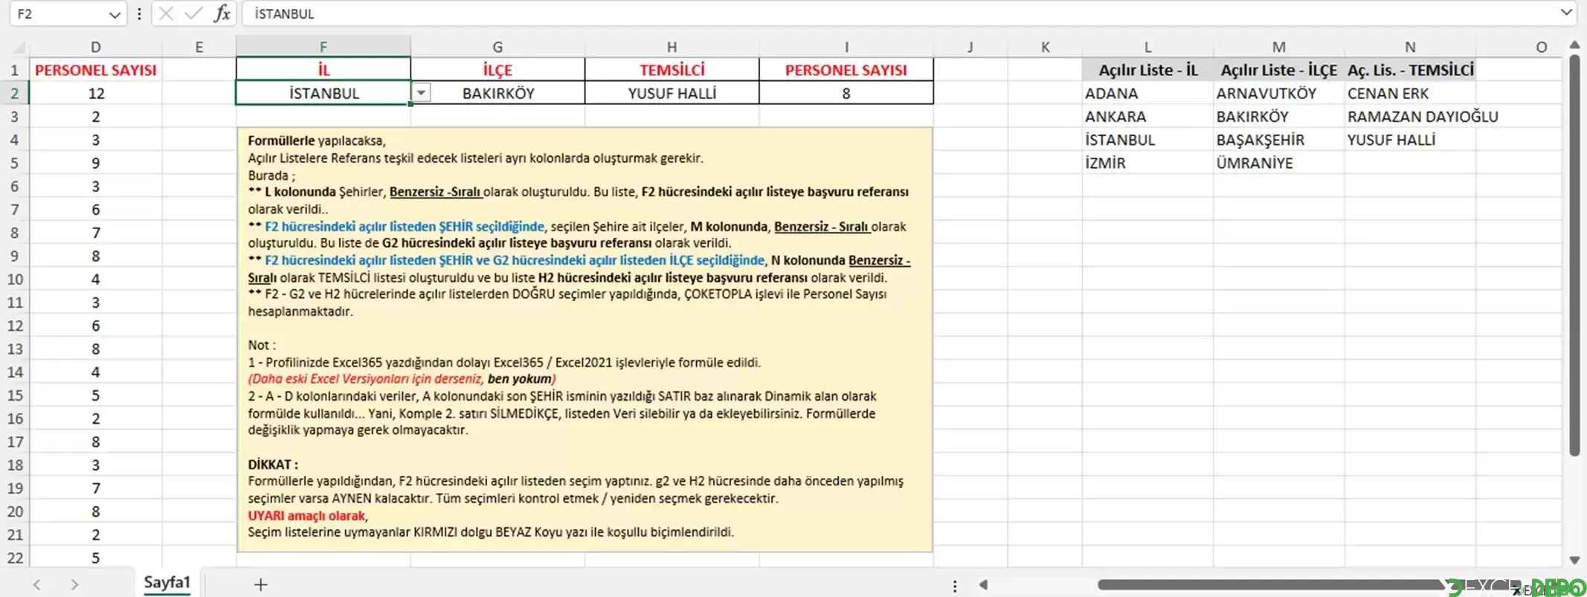Select cell YUSUF HALLİ in column N
Screen dimensions: 1587x597
1410,140
